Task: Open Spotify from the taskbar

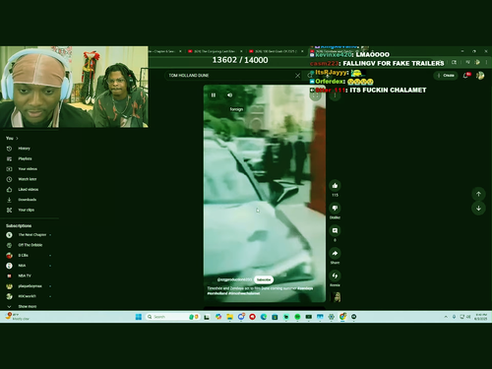Action: pyautogui.click(x=297, y=317)
